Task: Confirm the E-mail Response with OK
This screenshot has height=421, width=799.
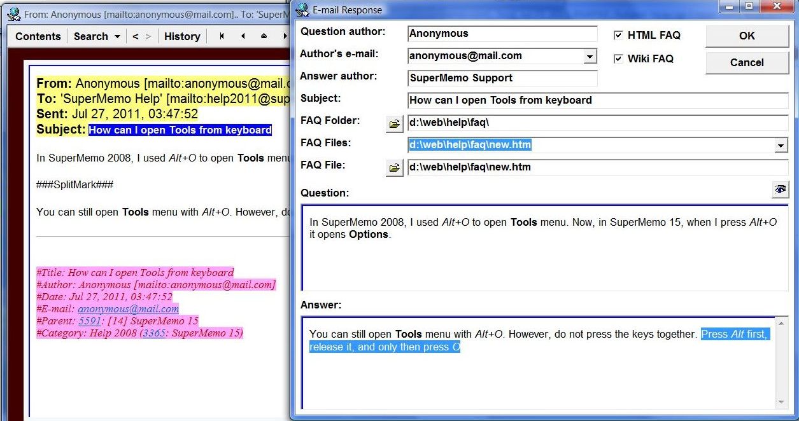Action: pos(747,36)
